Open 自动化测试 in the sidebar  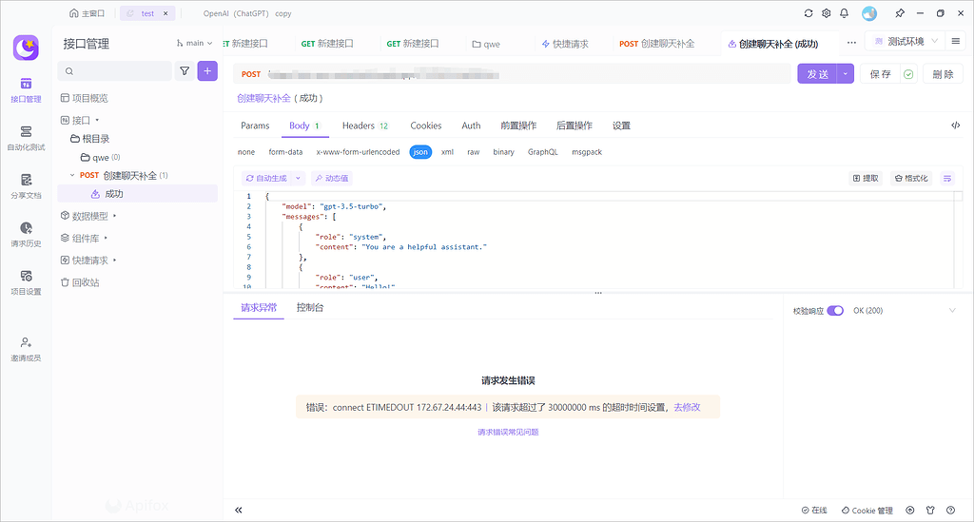(26, 139)
